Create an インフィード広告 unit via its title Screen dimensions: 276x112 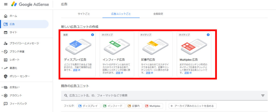tap(114, 60)
